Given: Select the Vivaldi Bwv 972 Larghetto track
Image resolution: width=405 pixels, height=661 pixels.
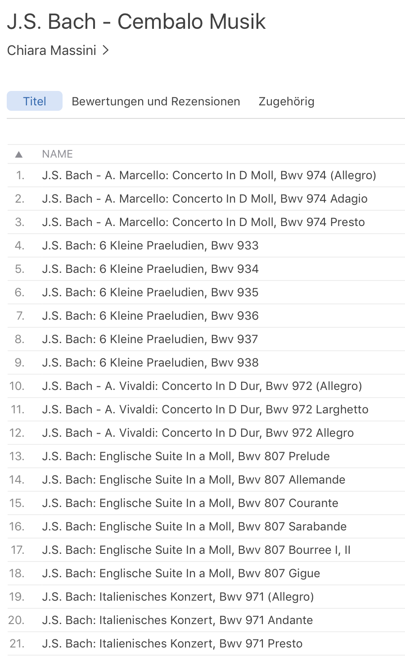Looking at the screenshot, I should click(x=205, y=409).
